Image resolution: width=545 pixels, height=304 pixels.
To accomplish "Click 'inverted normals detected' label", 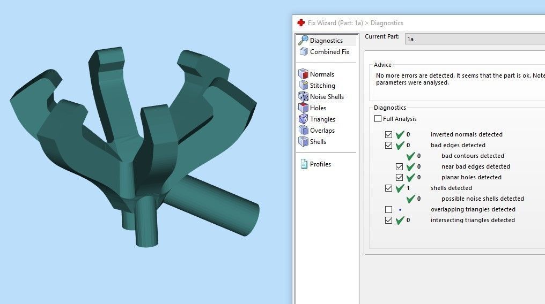I will [x=467, y=134].
